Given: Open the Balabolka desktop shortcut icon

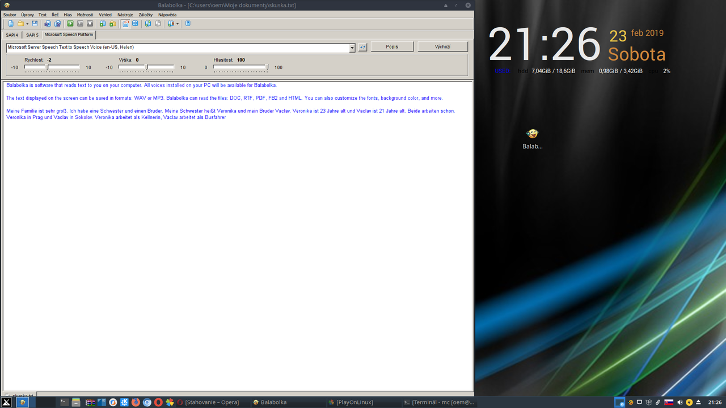Looking at the screenshot, I should (533, 138).
